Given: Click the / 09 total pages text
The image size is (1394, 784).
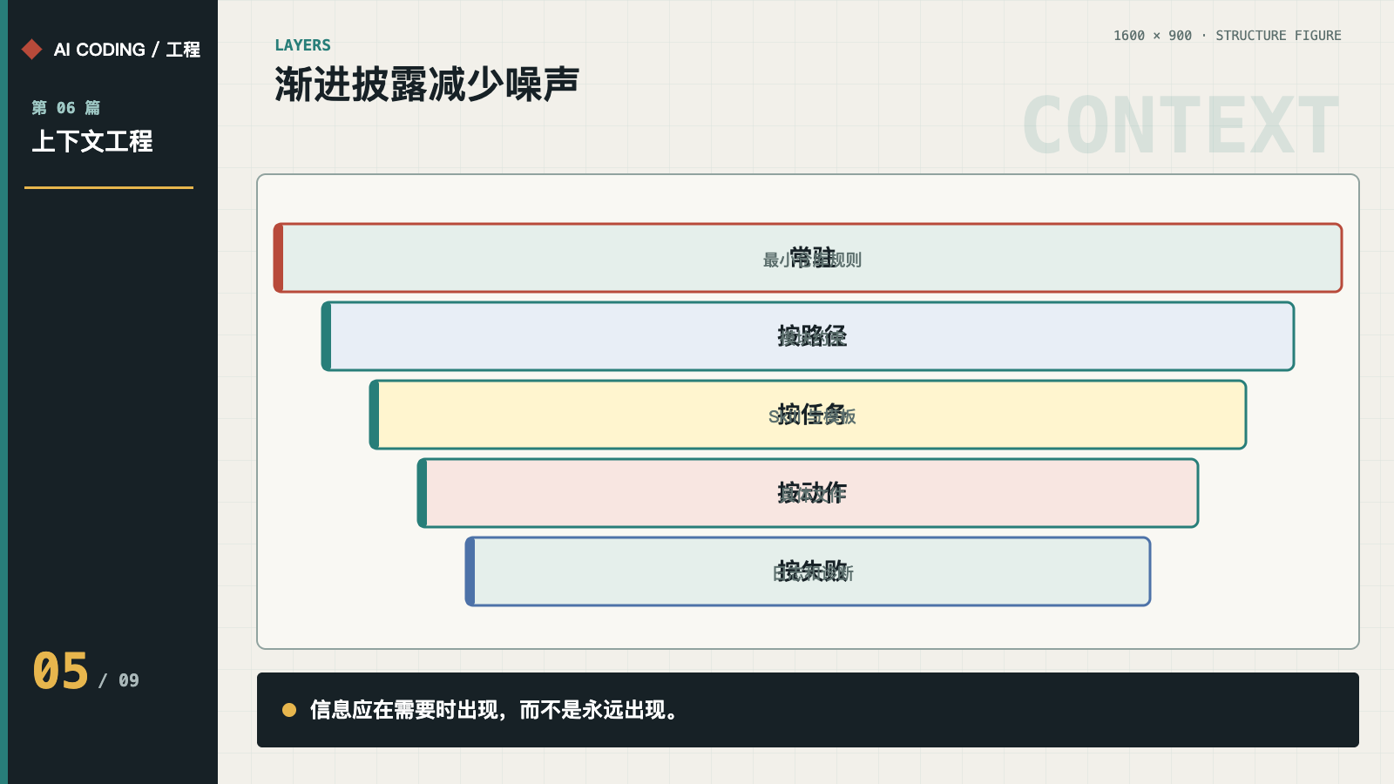Looking at the screenshot, I should (x=118, y=680).
